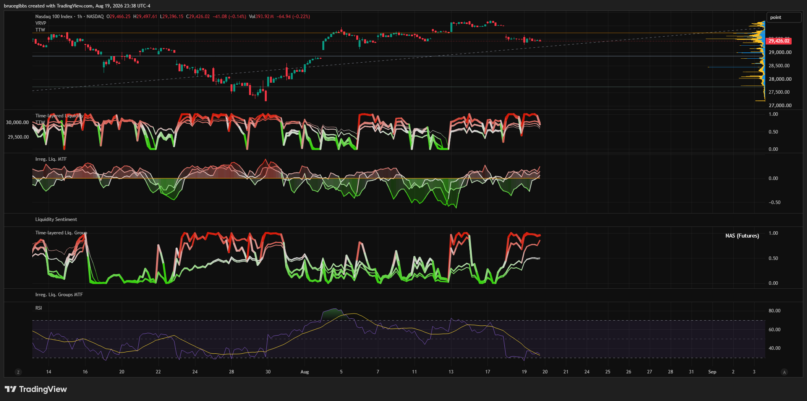Click date 17 on the time axis
Screen dimensions: 807x401
[x=487, y=372]
